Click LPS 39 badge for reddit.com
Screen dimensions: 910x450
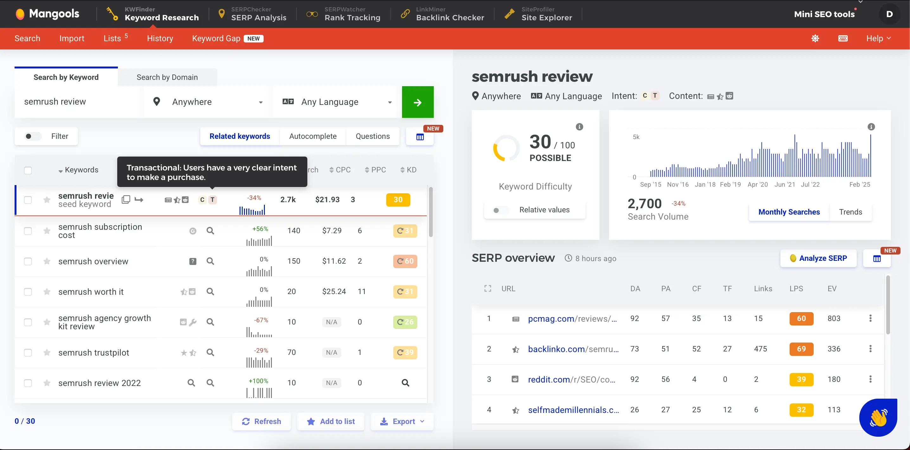pos(801,379)
